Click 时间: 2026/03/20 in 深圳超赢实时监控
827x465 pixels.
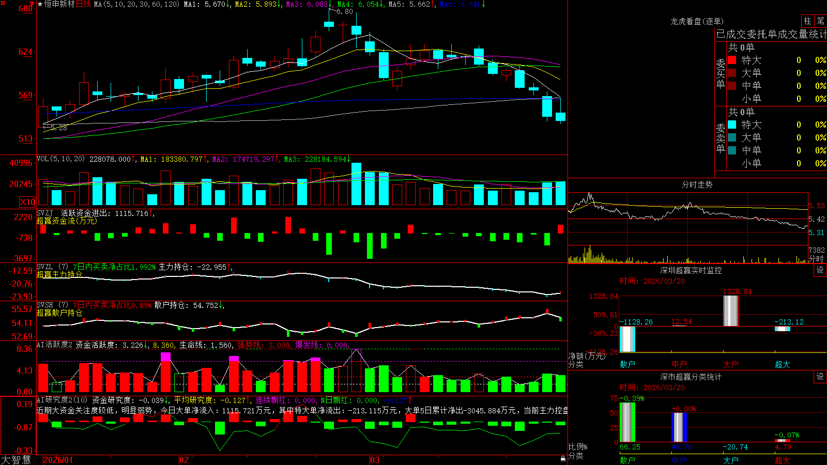pyautogui.click(x=652, y=281)
